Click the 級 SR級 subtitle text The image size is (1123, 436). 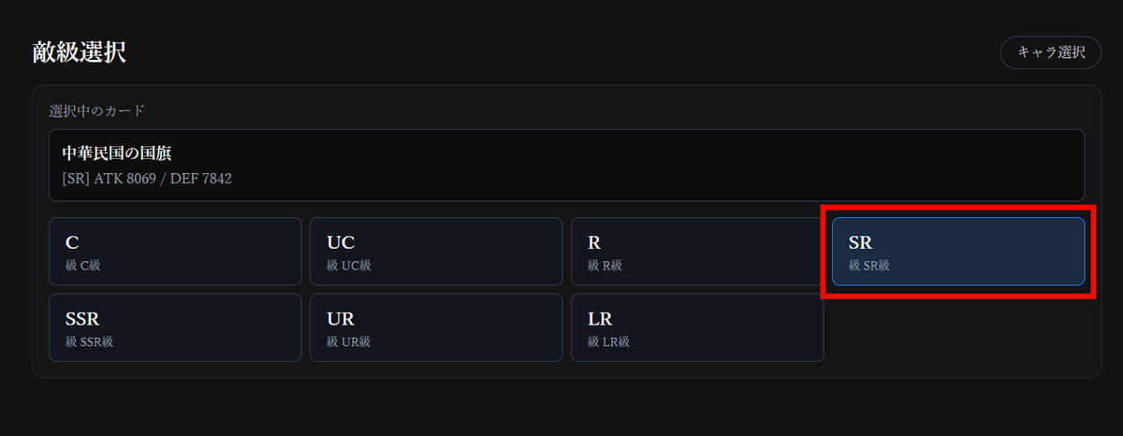click(x=869, y=266)
